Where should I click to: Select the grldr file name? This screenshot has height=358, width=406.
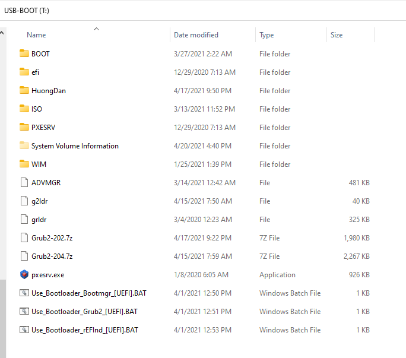(39, 220)
